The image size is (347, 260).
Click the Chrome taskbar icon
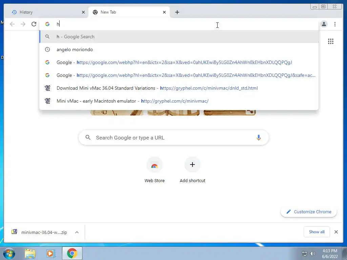click(x=72, y=253)
